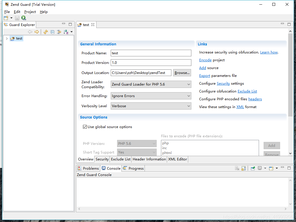Toggle Use global source options checkbox
The height and width of the screenshot is (222, 296).
(85, 127)
